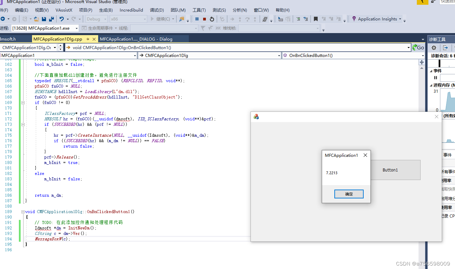Viewport: 455px width, 269px height.
Task: Click the restart debugging icon
Action: coord(212,19)
